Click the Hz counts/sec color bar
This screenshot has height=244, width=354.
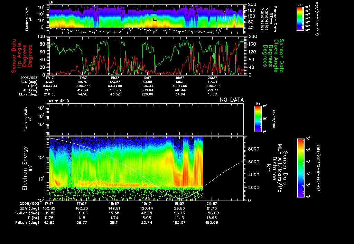(258, 119)
